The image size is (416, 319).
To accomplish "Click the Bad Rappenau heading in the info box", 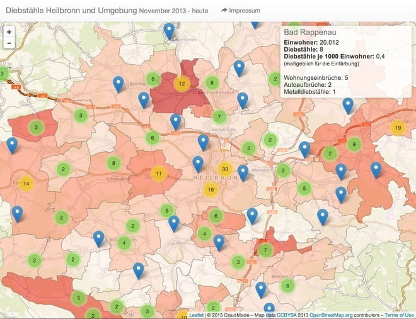I will [310, 32].
